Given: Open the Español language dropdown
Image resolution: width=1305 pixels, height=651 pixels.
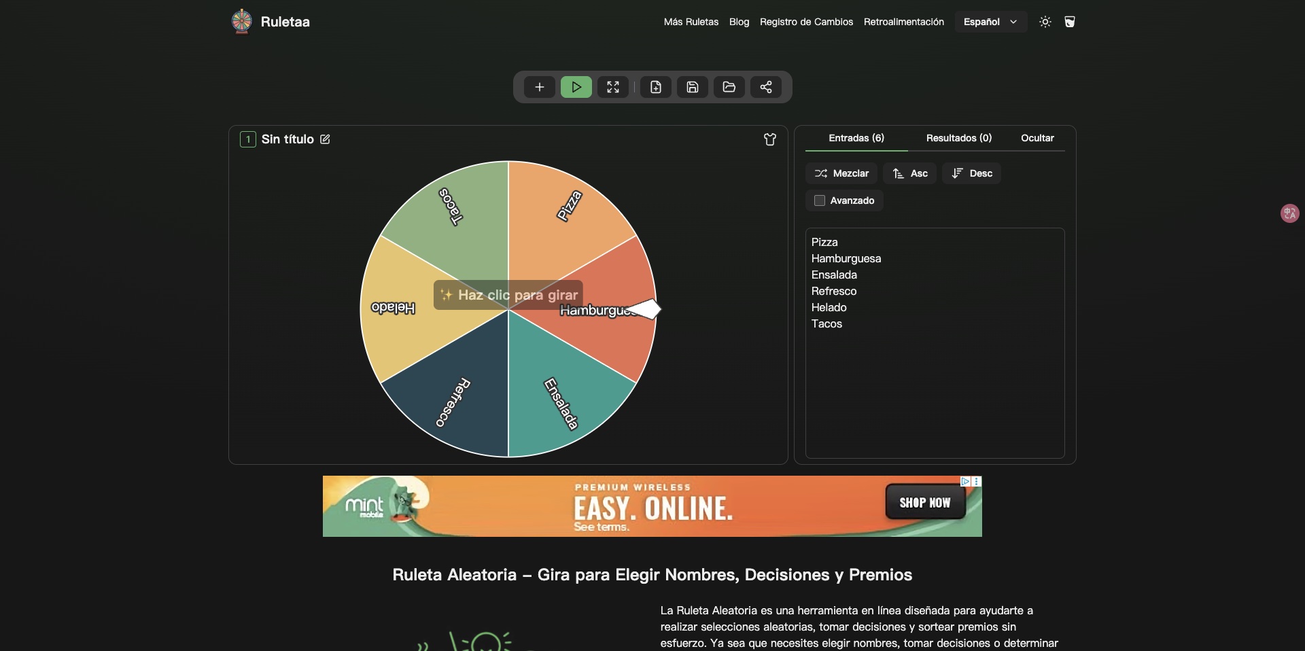Looking at the screenshot, I should tap(990, 22).
